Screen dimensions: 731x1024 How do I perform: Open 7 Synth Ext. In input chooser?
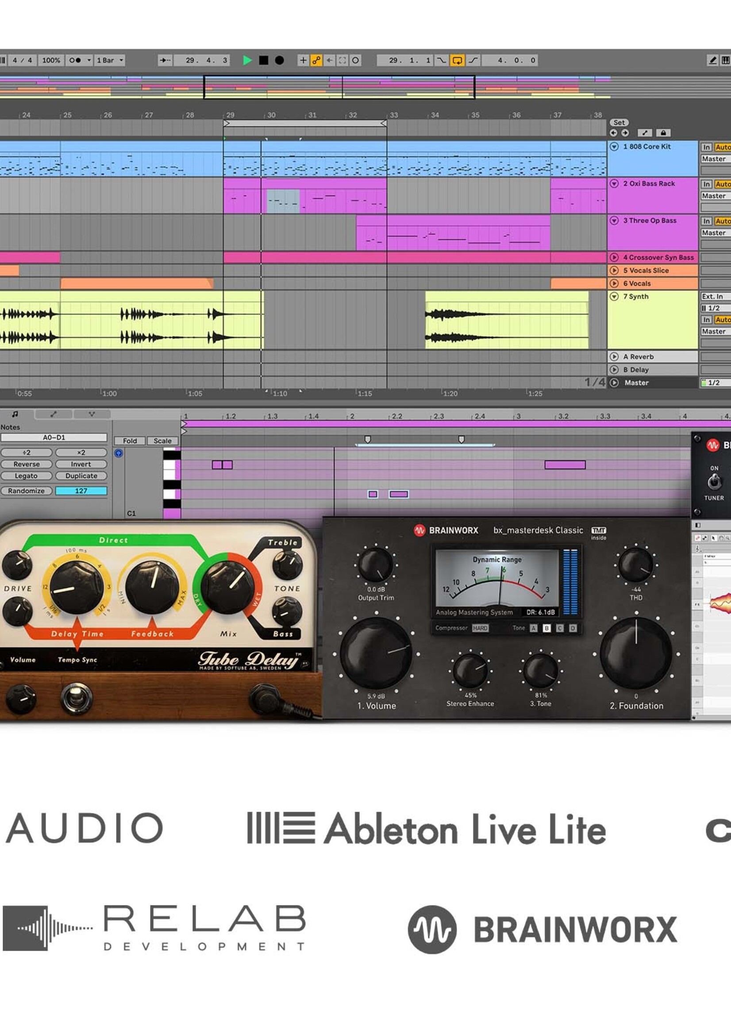[716, 296]
